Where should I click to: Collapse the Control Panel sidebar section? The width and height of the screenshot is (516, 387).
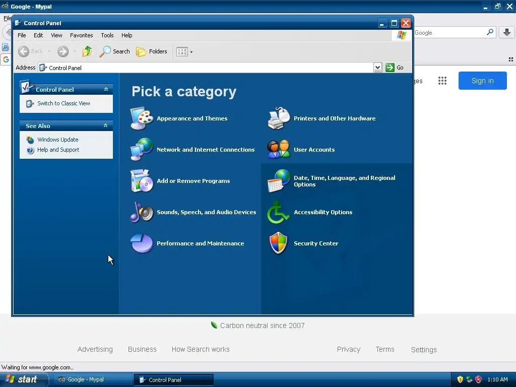click(106, 89)
